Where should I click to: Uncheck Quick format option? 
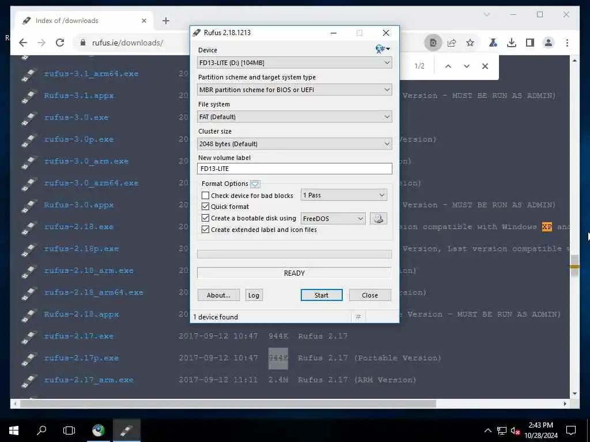click(206, 207)
